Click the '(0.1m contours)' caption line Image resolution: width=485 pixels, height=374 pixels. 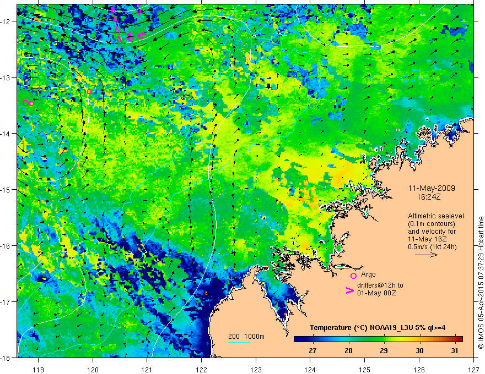pyautogui.click(x=432, y=224)
